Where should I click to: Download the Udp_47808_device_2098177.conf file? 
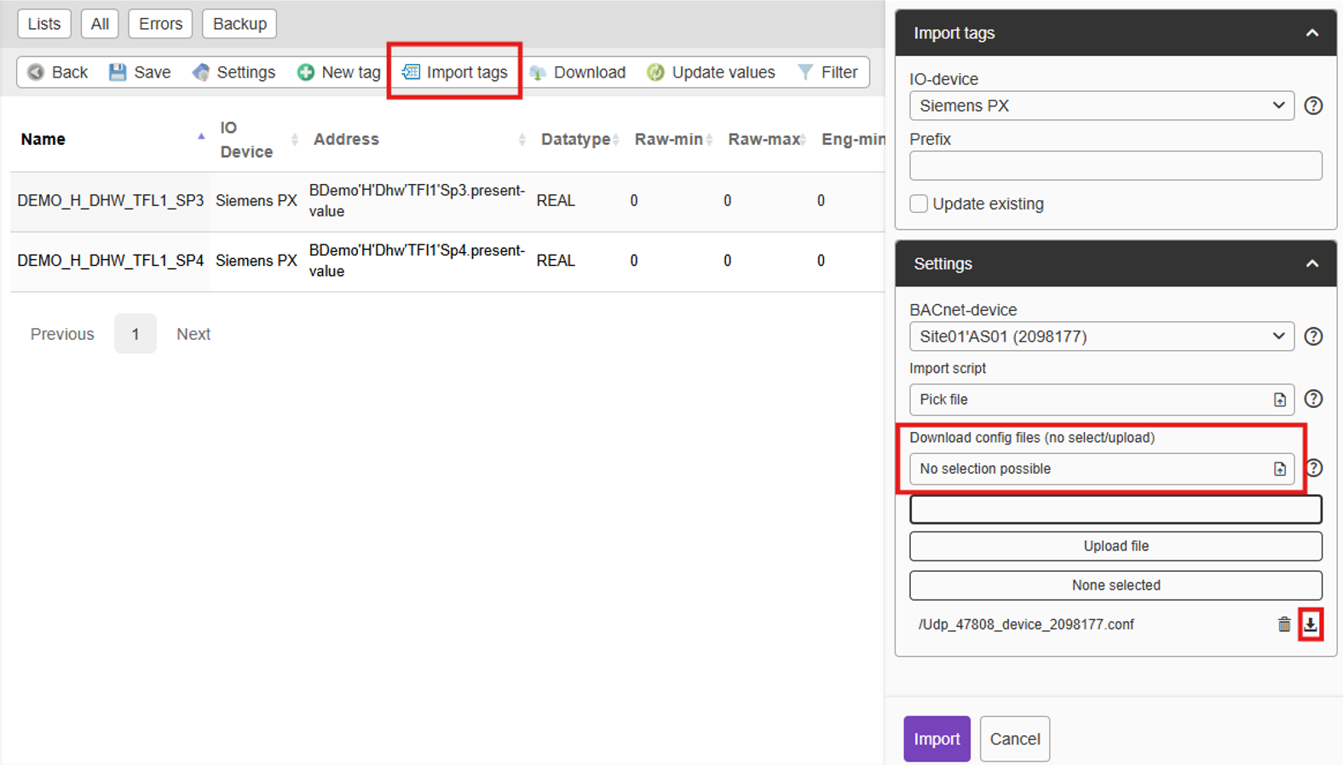click(x=1311, y=624)
